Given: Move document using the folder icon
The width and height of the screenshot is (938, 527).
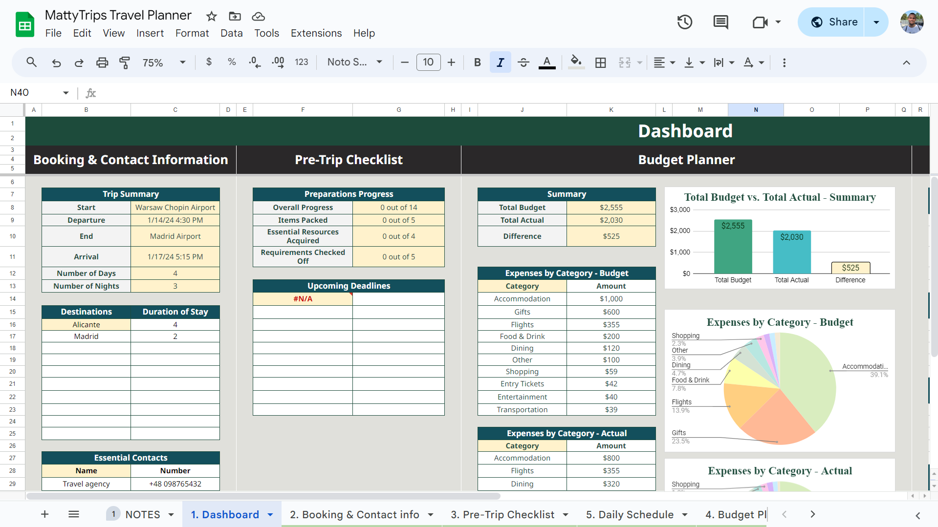Looking at the screenshot, I should click(x=235, y=17).
